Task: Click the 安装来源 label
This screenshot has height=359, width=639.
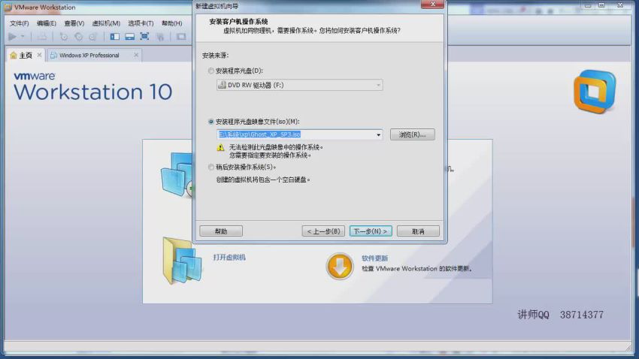Action: 215,56
